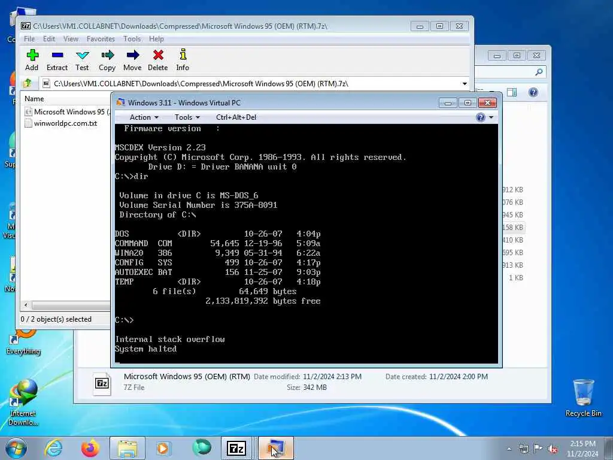The image size is (613, 460).
Task: Click inside the DOS virtual machine screen
Action: point(306,244)
